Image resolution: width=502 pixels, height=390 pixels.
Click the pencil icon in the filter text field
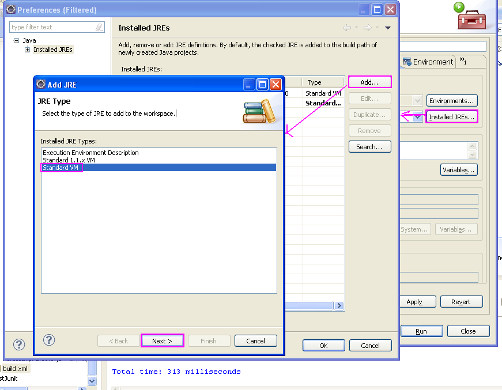tap(99, 26)
